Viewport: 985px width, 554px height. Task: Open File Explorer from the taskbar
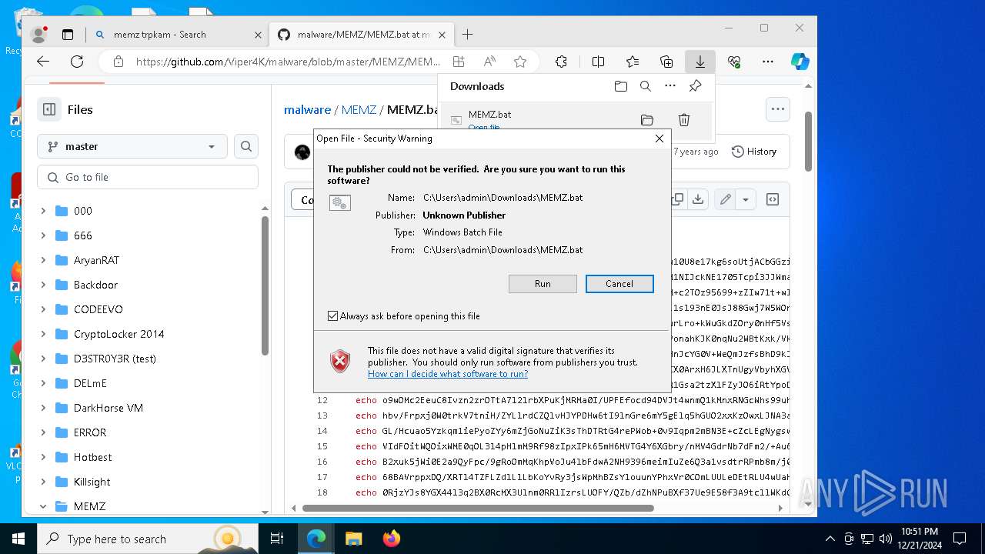[353, 539]
